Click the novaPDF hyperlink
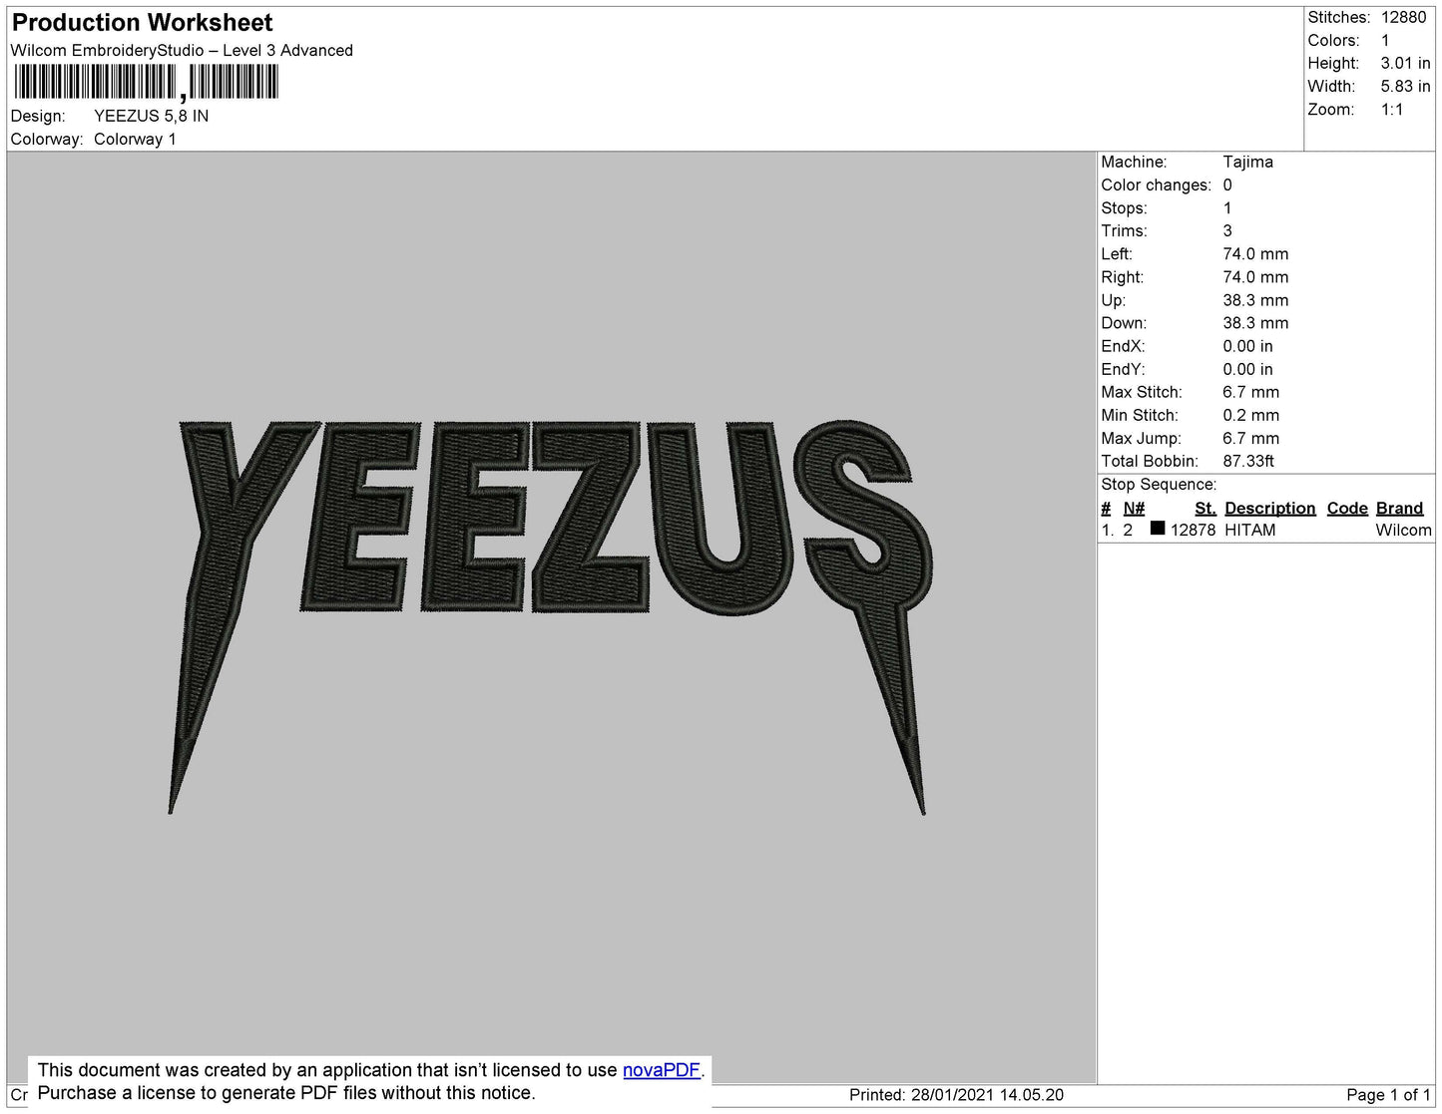This screenshot has height=1114, width=1442. click(662, 1070)
